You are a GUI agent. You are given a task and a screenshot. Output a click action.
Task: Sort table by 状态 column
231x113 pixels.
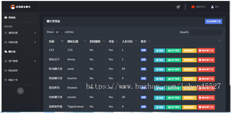[145, 42]
